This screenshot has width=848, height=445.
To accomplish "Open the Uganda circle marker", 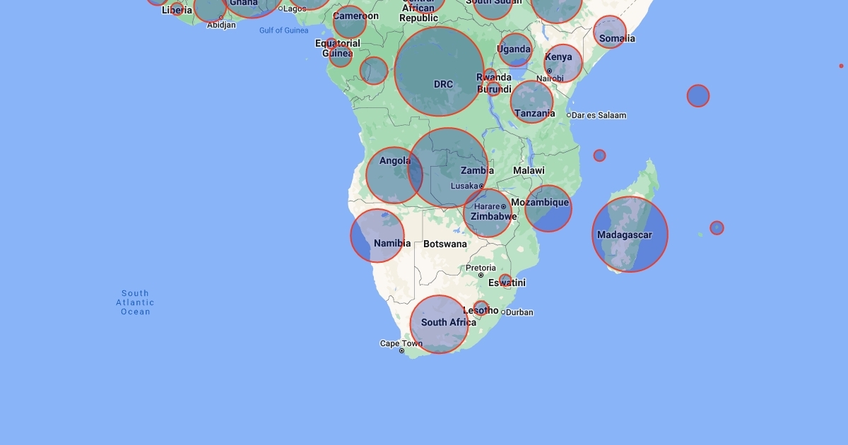I will tap(515, 50).
